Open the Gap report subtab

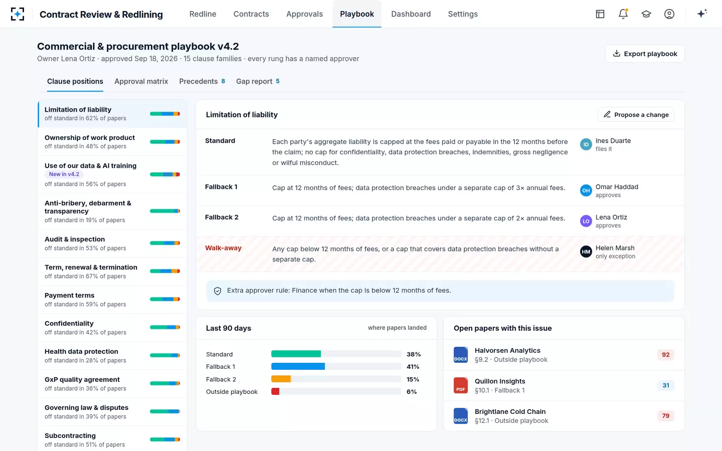point(258,81)
